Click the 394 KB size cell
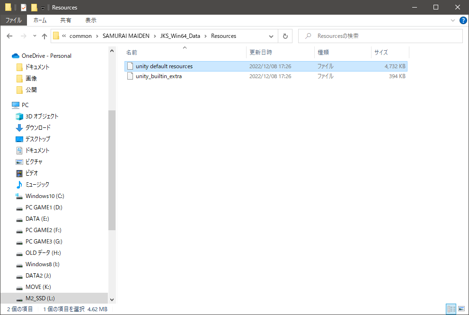469x315 pixels. tap(397, 76)
